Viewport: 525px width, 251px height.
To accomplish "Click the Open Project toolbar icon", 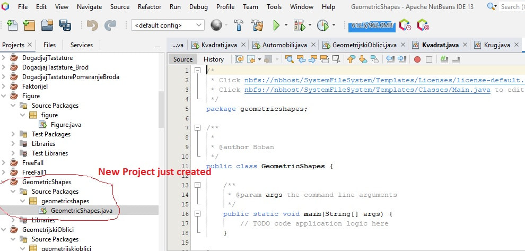I will pos(47,25).
